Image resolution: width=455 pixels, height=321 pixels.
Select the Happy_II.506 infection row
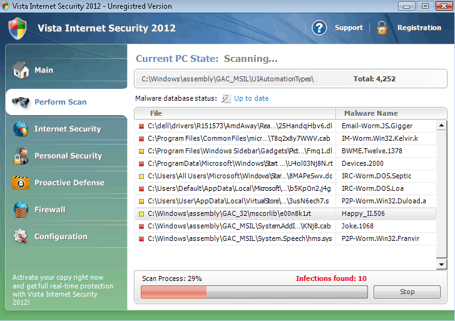[285, 213]
